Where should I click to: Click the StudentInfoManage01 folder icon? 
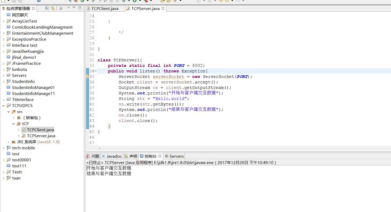[x=9, y=87]
